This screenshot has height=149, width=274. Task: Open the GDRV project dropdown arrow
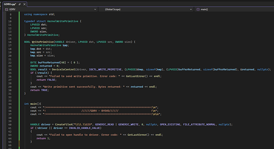coord(95,9)
